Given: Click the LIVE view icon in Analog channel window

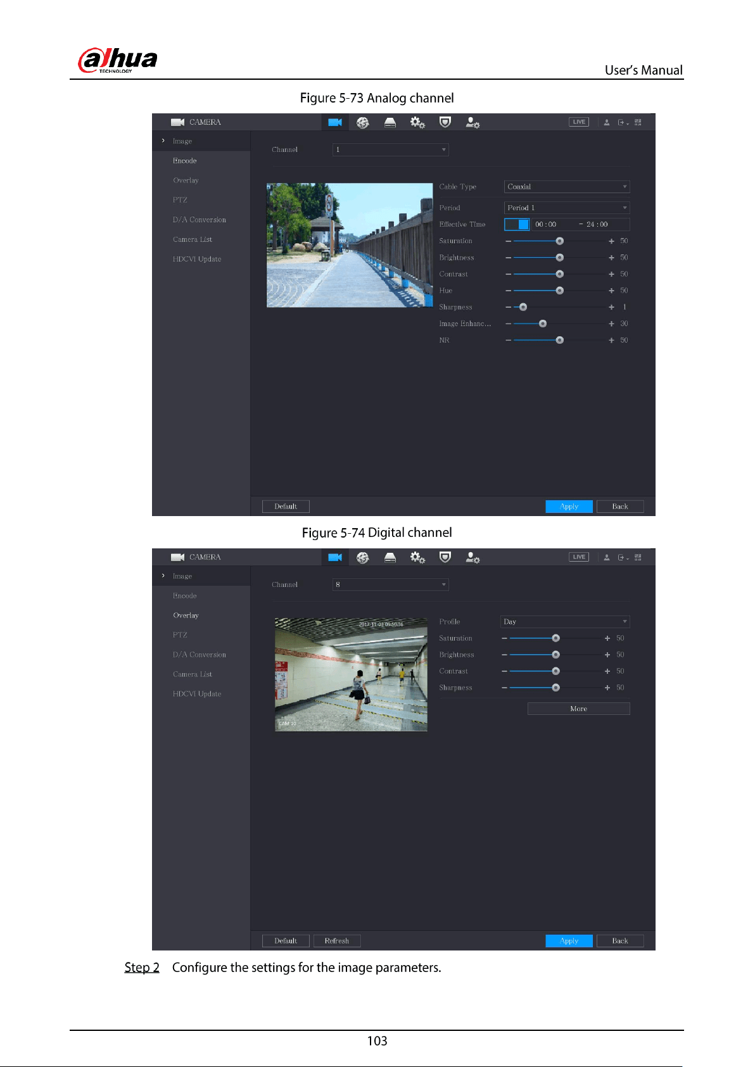Looking at the screenshot, I should tap(579, 122).
